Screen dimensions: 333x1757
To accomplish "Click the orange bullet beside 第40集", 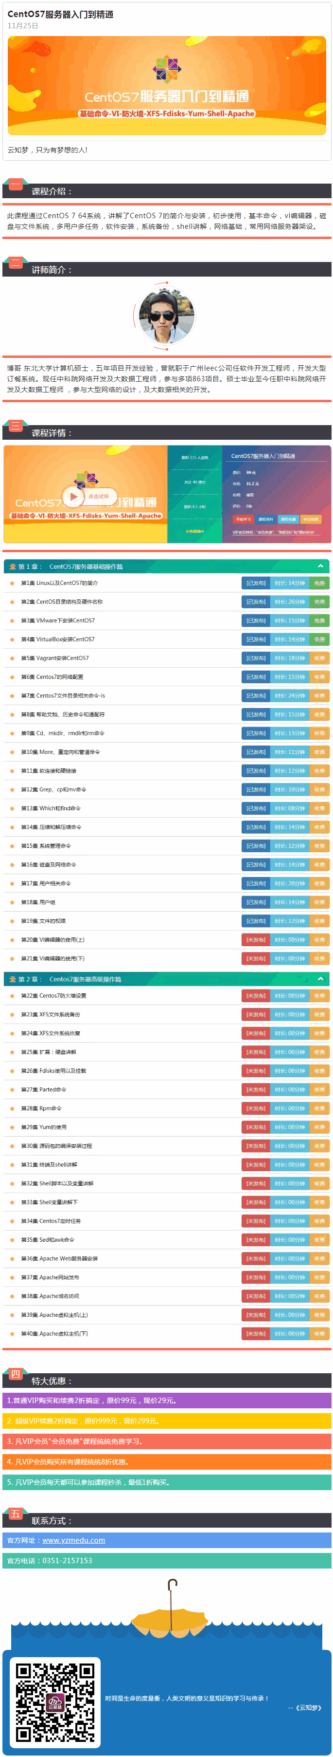I will [12, 1333].
